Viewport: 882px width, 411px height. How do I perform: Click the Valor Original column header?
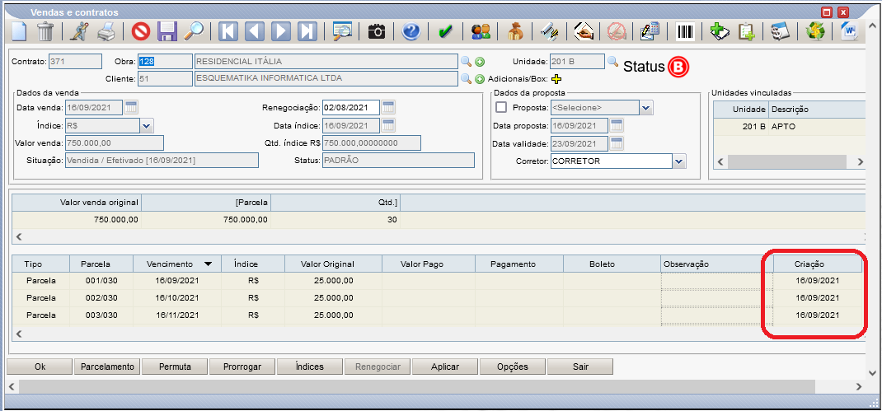tap(333, 264)
